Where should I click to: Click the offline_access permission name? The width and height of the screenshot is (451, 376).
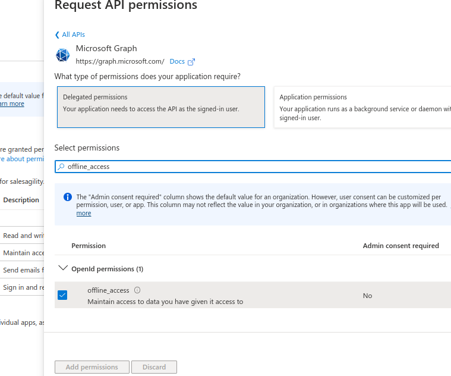tap(108, 290)
